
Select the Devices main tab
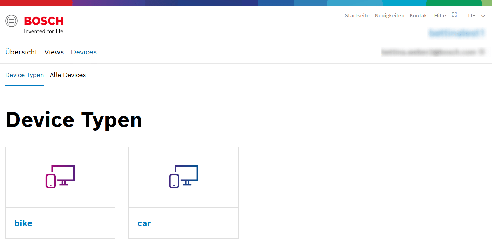(84, 52)
